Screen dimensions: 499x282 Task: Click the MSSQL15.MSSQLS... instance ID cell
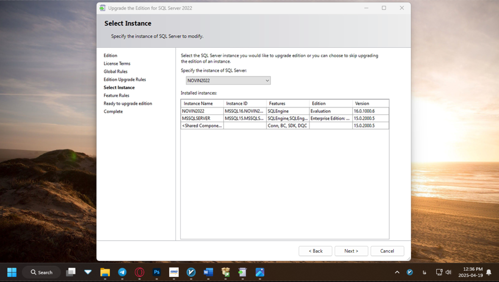coord(245,118)
